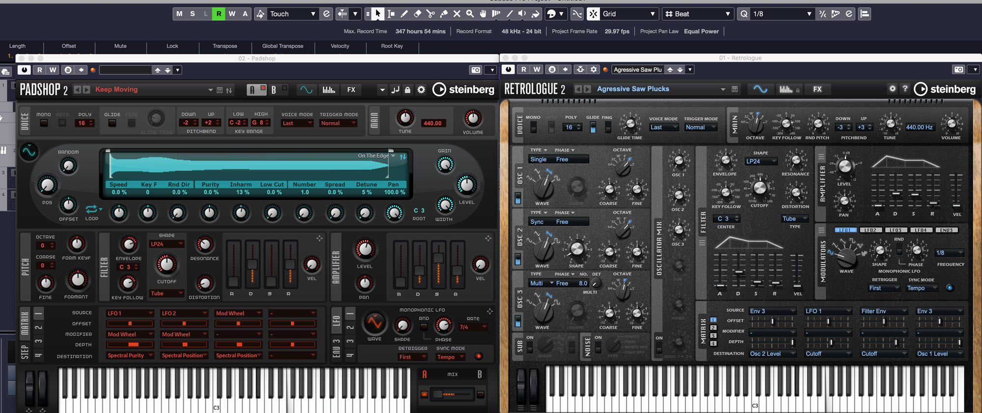Select the Glue tool

coord(444,14)
